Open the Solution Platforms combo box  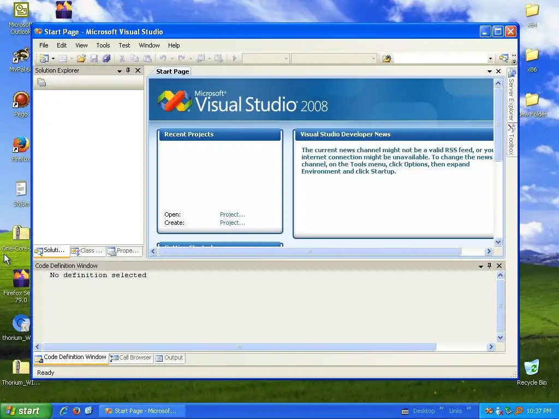click(334, 58)
